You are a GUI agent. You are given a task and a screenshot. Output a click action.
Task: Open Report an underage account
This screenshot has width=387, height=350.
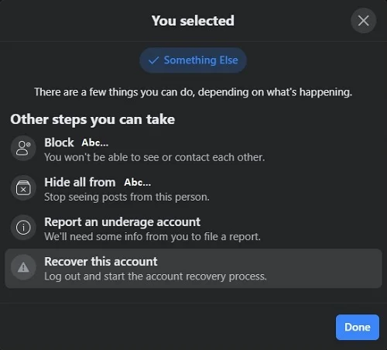pyautogui.click(x=193, y=228)
